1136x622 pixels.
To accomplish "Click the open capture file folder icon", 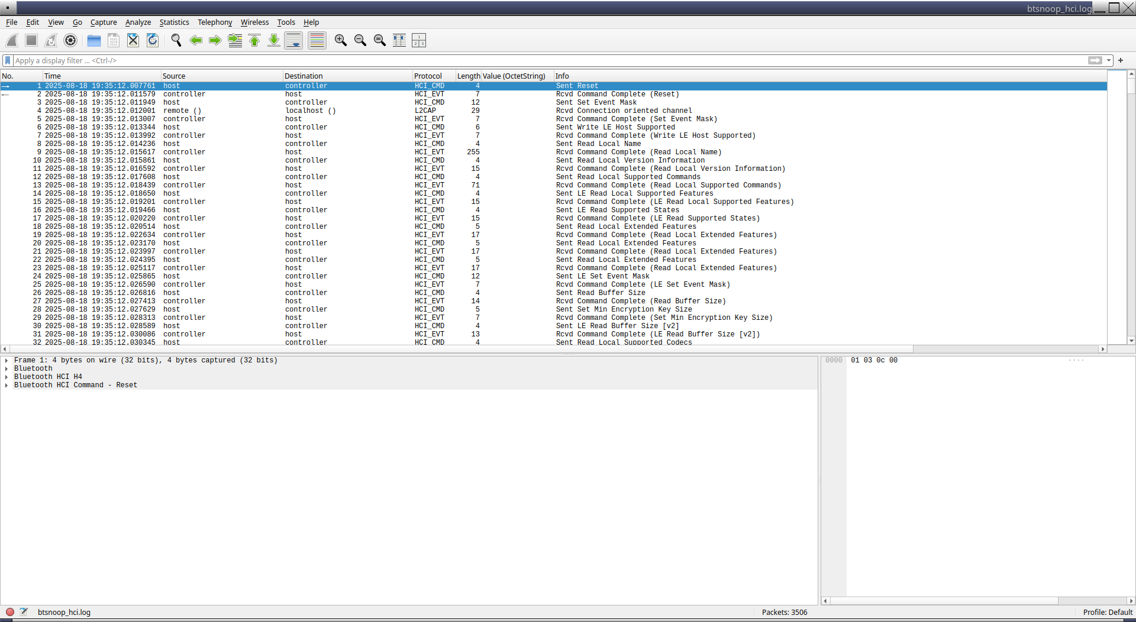I will click(94, 40).
